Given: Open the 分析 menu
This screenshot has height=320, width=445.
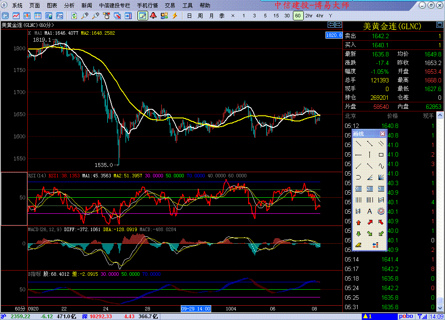Looking at the screenshot, I should click(69, 6).
